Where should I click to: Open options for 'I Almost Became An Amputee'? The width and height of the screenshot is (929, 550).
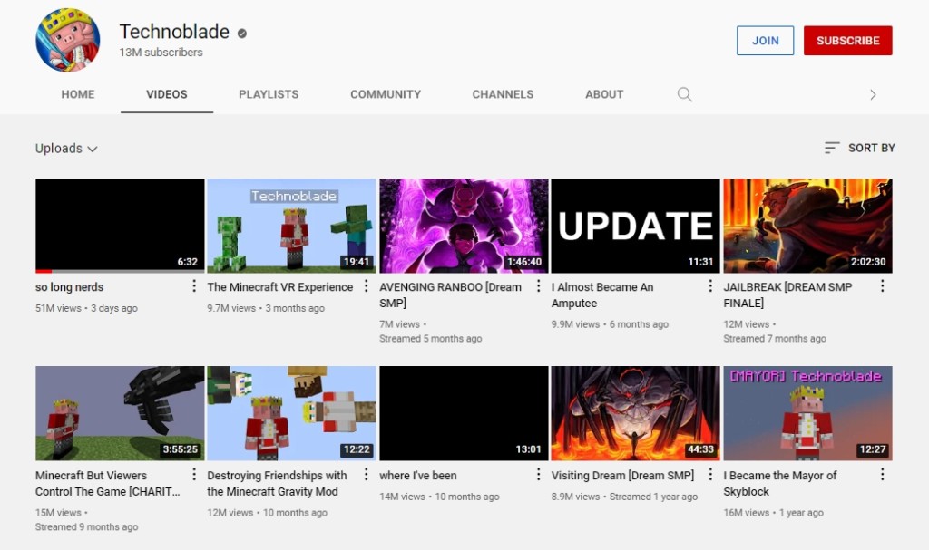[710, 286]
